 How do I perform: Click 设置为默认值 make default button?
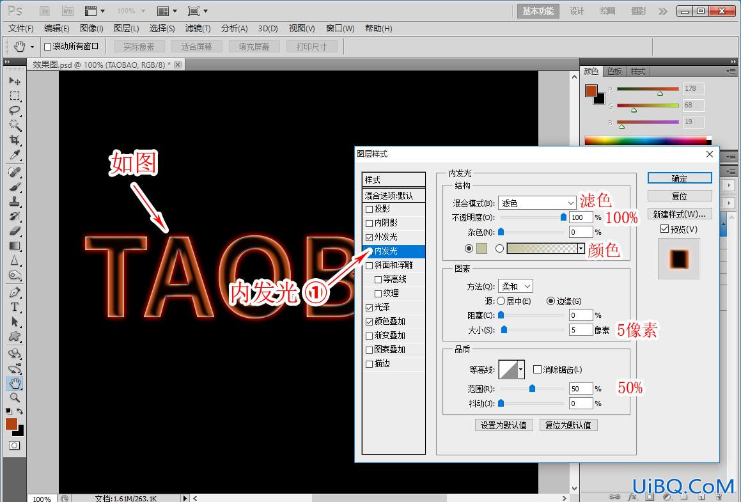pos(504,425)
